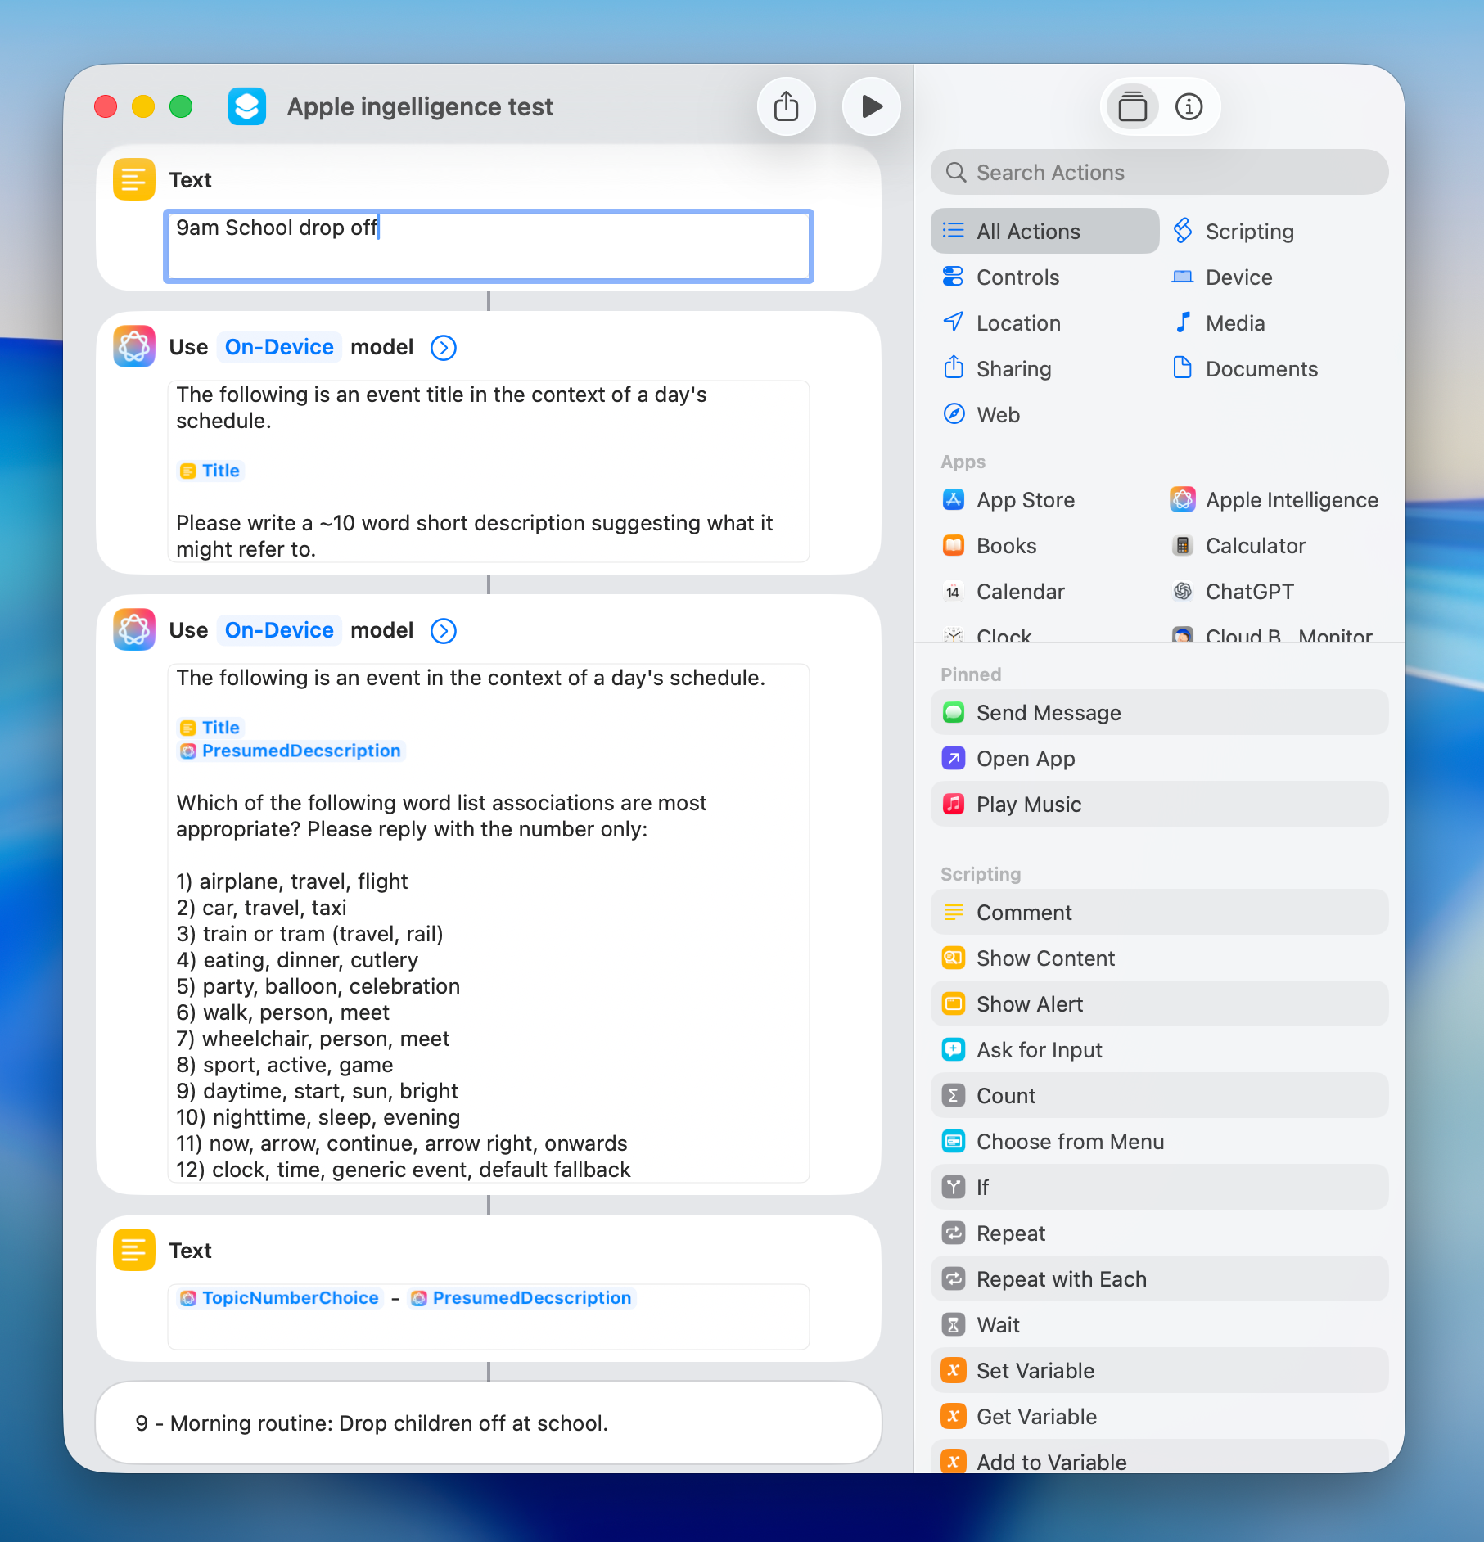
Task: Run the shortcut with the play button
Action: [871, 106]
